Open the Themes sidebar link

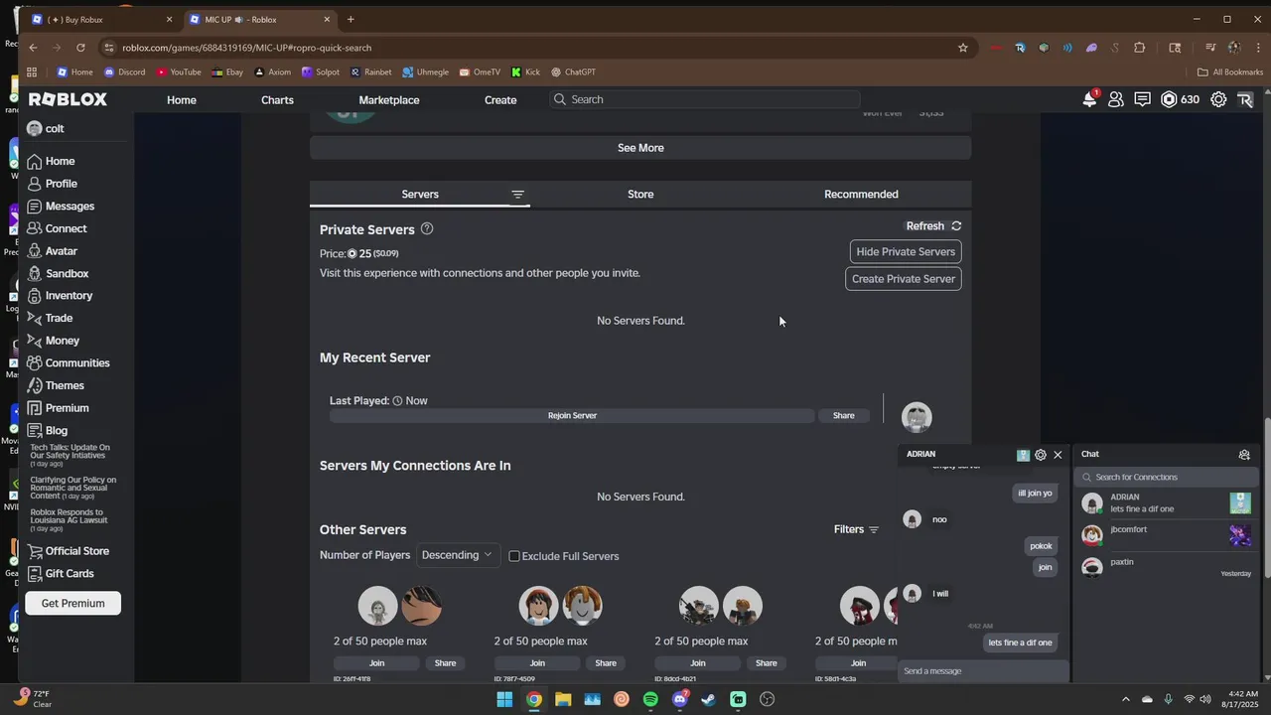[65, 385]
